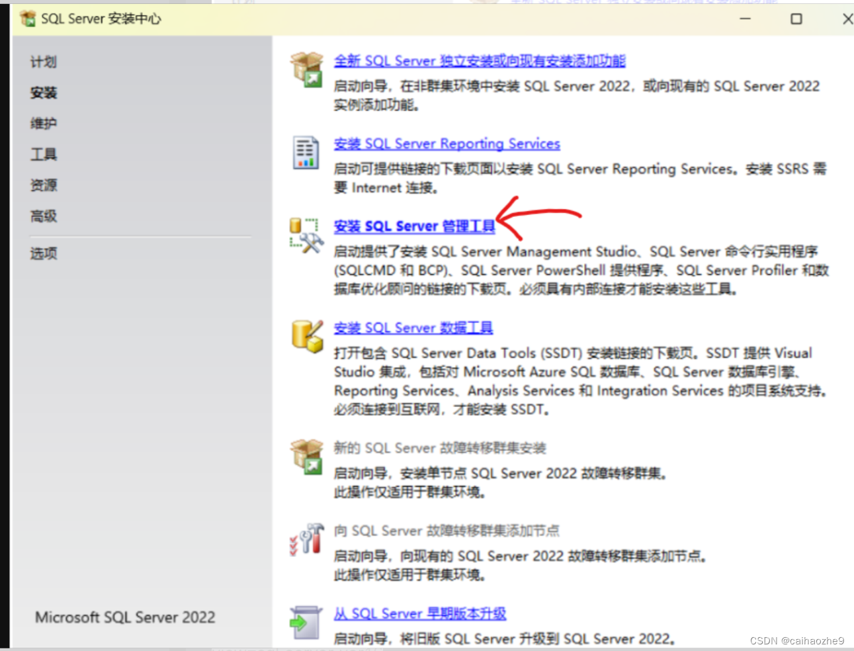Click 从 SQL Server 早期版本升级

coord(420,613)
